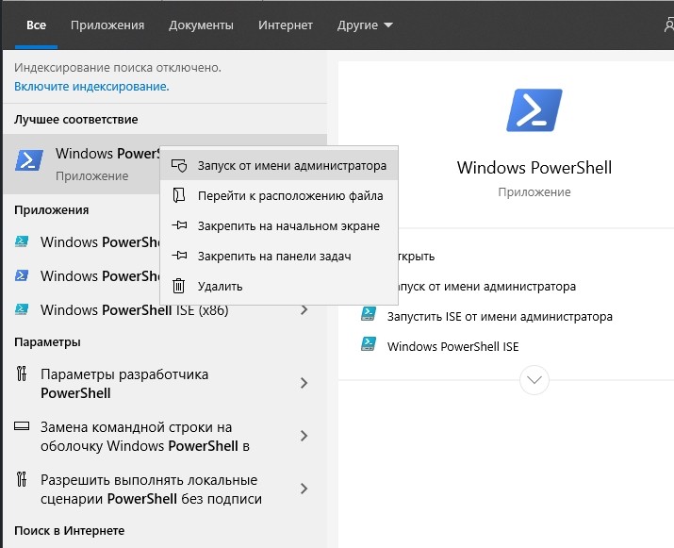Screen dimensions: 674x548
Task: Expand the Windows PowerShell ISE (x86) chevron
Action: pos(304,310)
